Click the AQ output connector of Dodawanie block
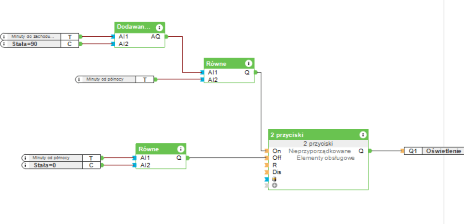The width and height of the screenshot is (464, 224). point(167,36)
